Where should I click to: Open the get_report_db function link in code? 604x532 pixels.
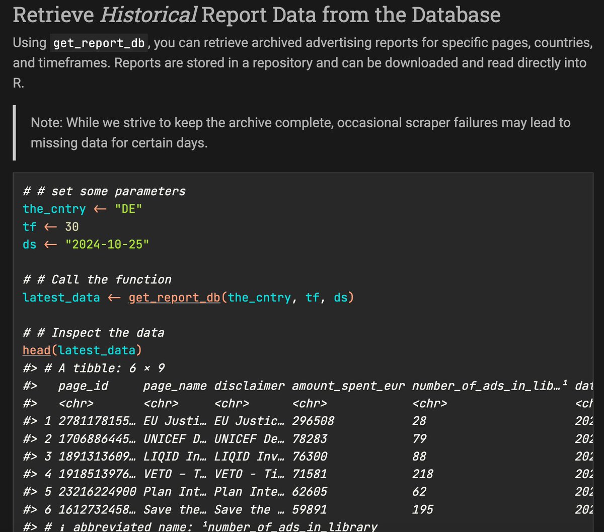[x=175, y=297]
